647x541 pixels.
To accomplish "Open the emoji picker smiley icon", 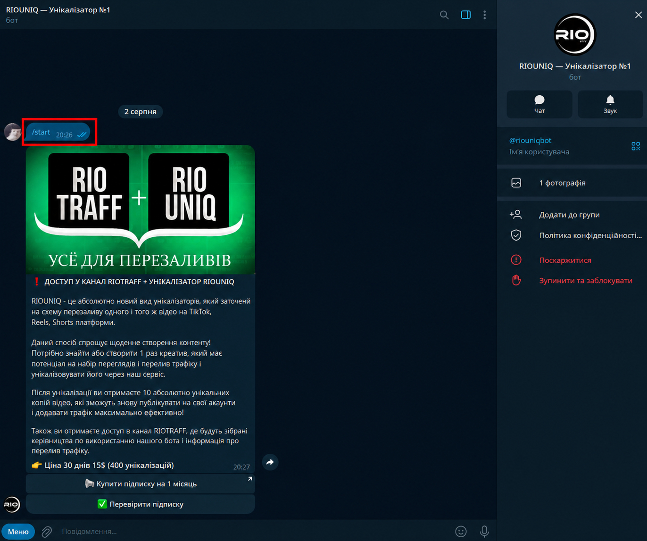I will pyautogui.click(x=461, y=532).
